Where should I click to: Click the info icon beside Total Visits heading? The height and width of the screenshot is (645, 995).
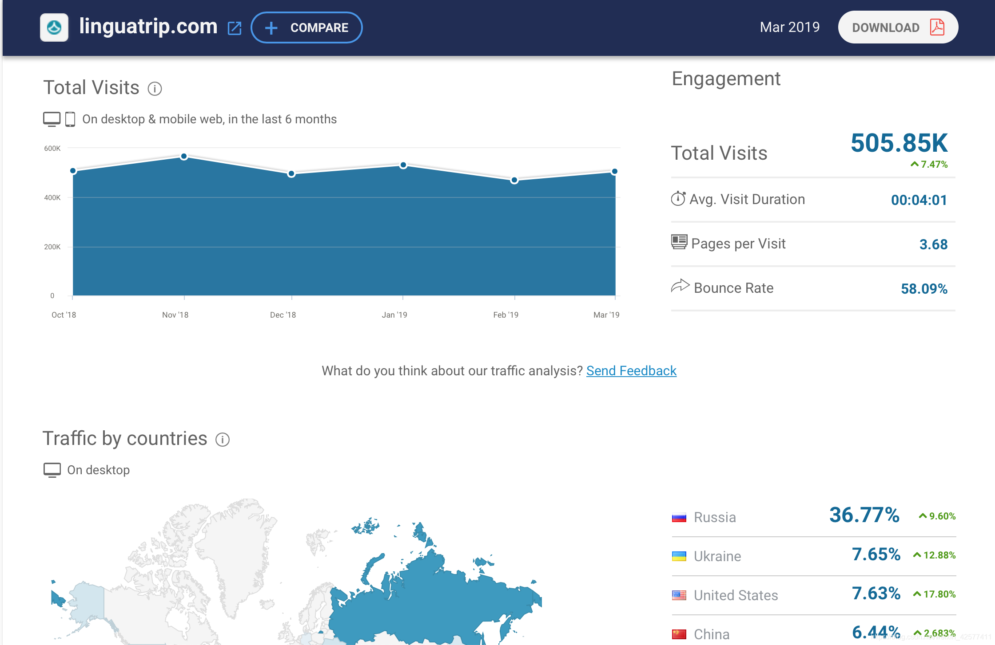point(155,89)
